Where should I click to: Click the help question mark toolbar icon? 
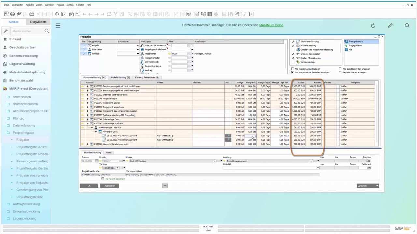(251, 14)
